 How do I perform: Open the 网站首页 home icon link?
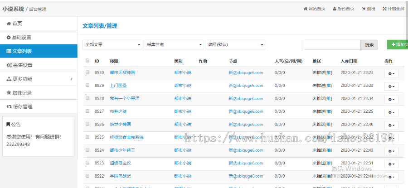[314, 9]
